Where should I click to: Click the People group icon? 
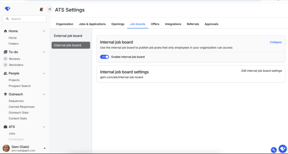[x=5, y=73]
